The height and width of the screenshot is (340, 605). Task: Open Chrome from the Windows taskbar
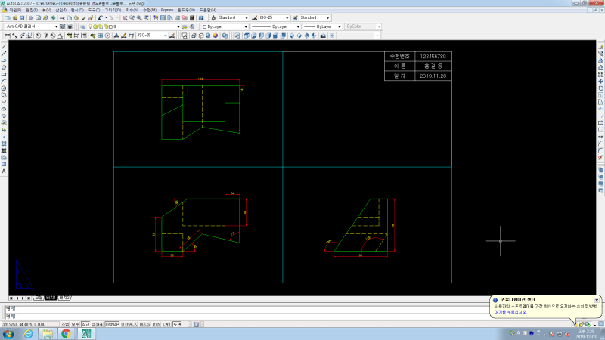pyautogui.click(x=66, y=333)
